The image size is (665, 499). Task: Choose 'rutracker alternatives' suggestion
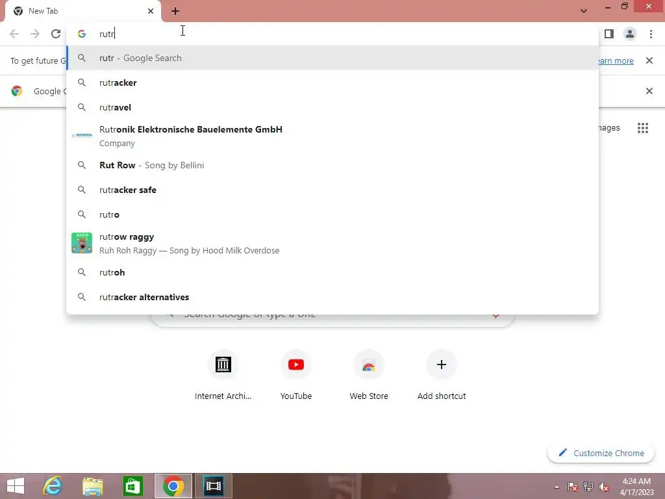[x=332, y=297]
